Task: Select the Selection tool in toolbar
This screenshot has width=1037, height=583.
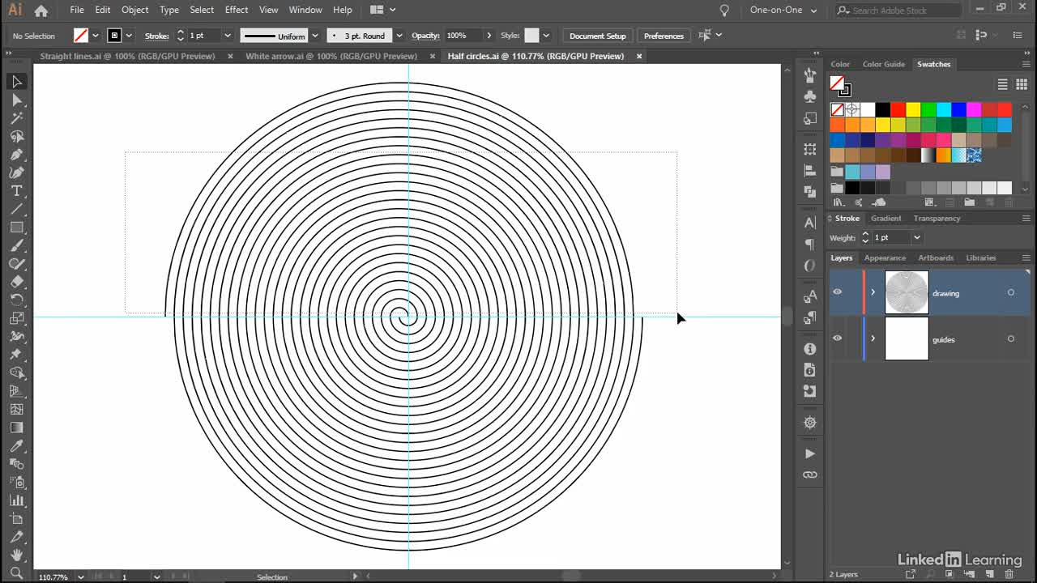Action: click(16, 82)
